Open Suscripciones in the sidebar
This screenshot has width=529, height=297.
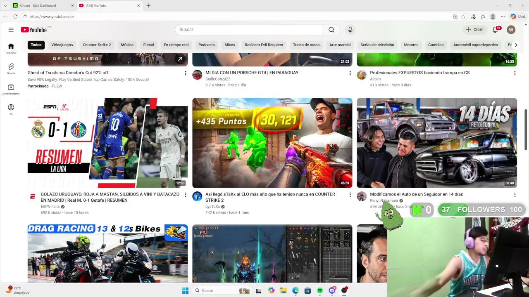(11, 89)
